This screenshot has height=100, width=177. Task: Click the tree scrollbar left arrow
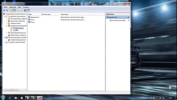point(4,90)
